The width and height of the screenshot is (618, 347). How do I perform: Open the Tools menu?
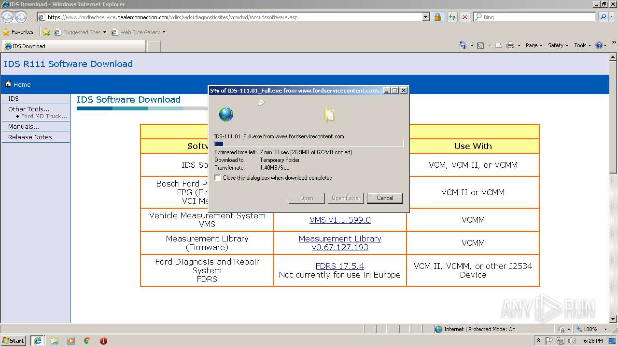click(x=583, y=45)
